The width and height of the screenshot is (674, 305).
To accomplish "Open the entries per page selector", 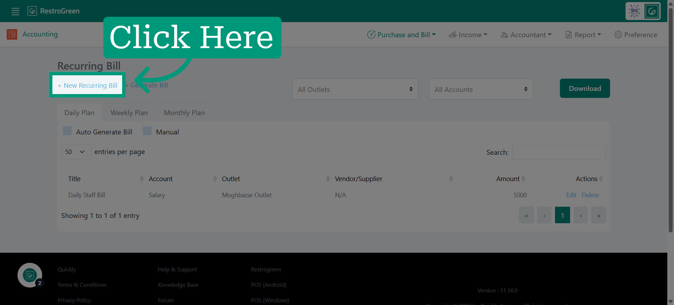I will point(76,152).
